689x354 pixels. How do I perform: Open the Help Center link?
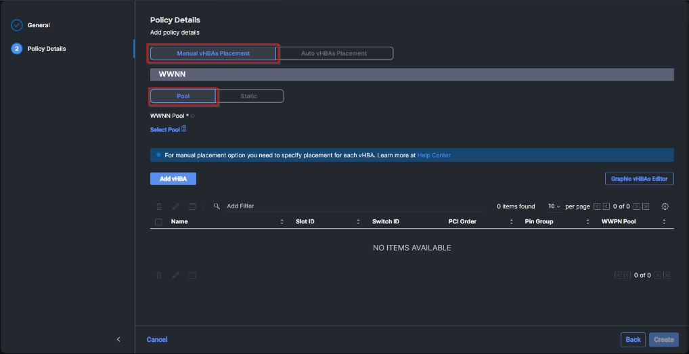point(434,156)
